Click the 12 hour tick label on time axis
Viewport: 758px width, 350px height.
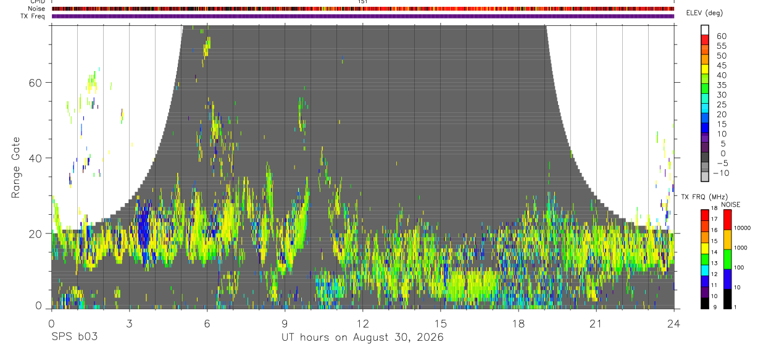(362, 323)
